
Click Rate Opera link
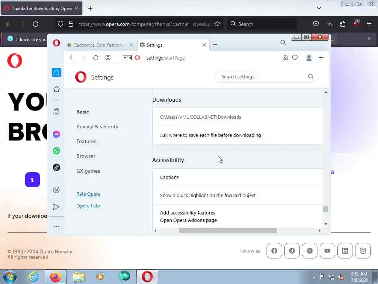tap(88, 194)
